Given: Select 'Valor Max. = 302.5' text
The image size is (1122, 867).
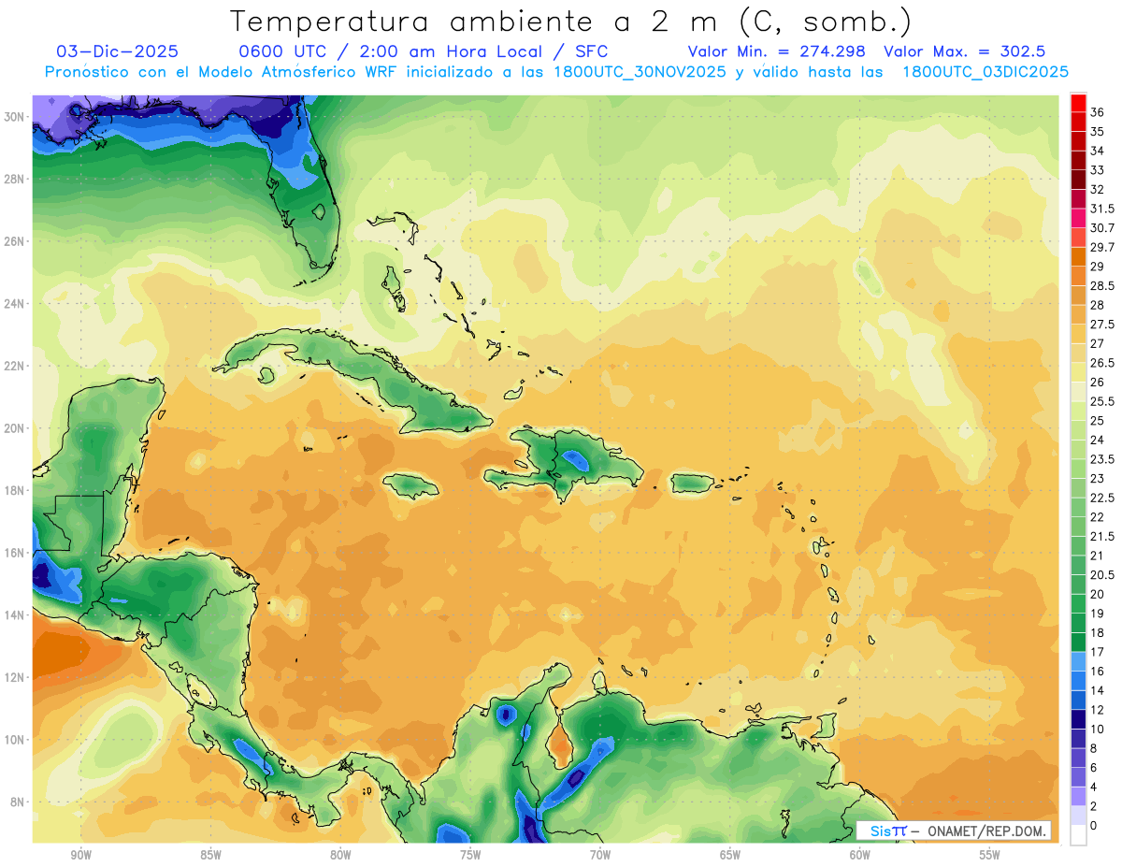Looking at the screenshot, I should (964, 51).
